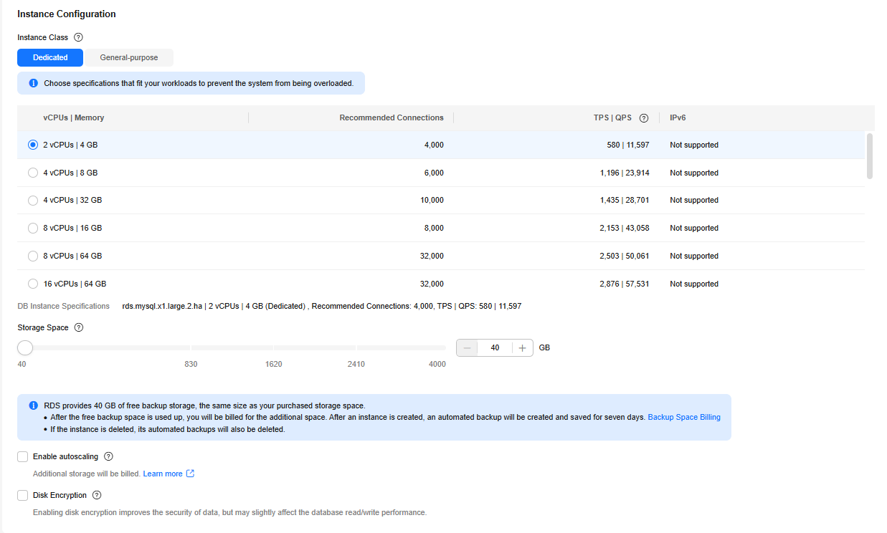Viewport: 887px width, 533px height.
Task: Choose the 8 vCPUs | 64 GB specification
Action: (33, 256)
